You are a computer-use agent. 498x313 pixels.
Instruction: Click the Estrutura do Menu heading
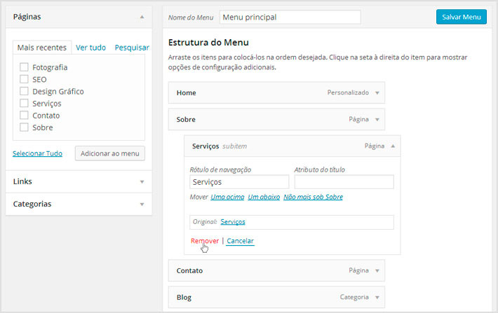click(x=208, y=43)
